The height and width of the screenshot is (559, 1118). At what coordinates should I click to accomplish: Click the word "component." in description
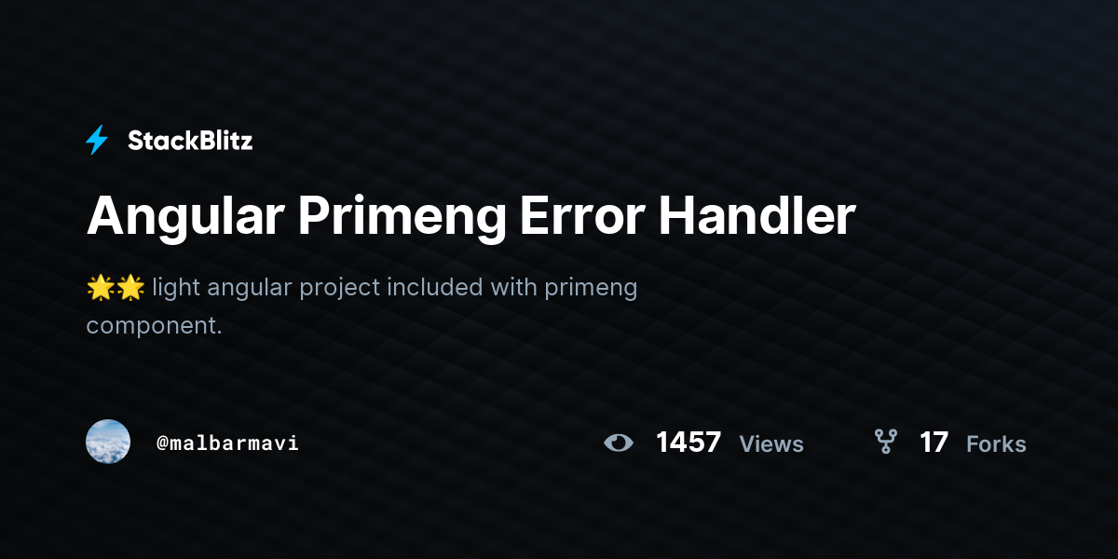(155, 327)
